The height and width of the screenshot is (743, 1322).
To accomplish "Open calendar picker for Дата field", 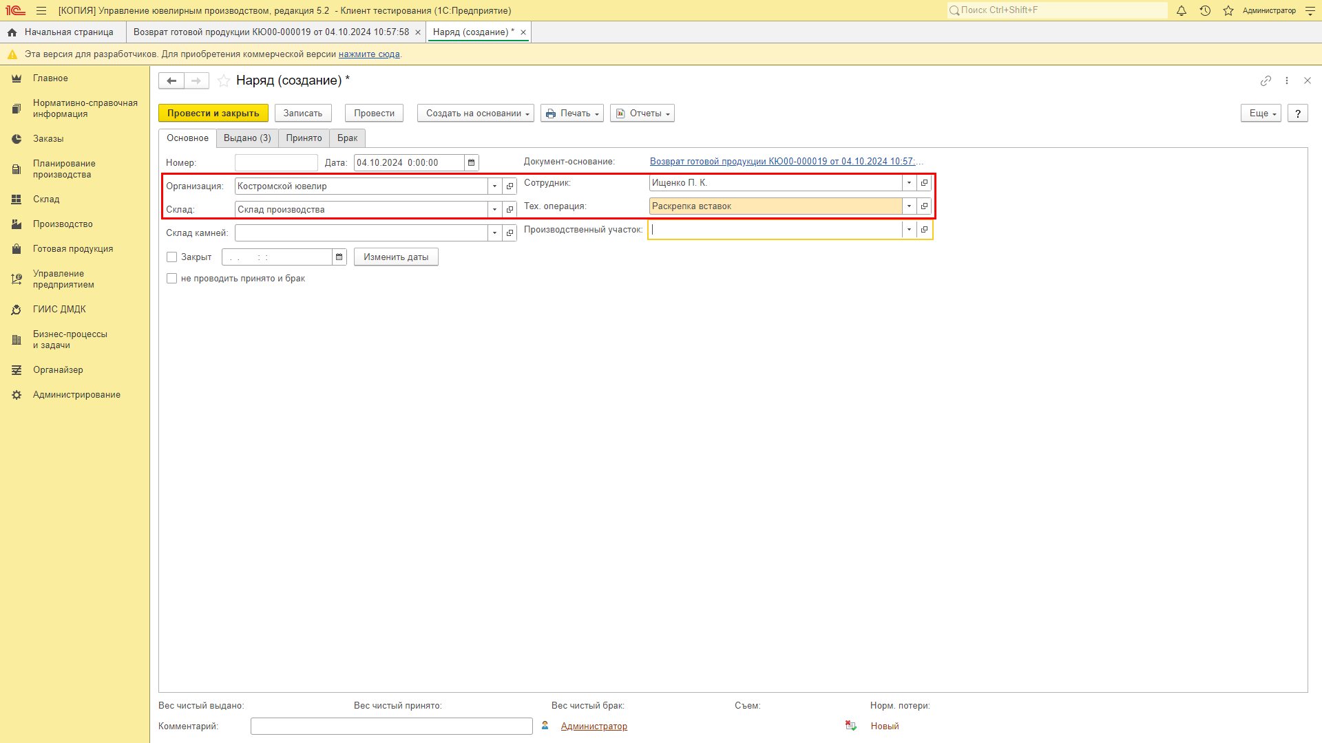I will point(472,163).
